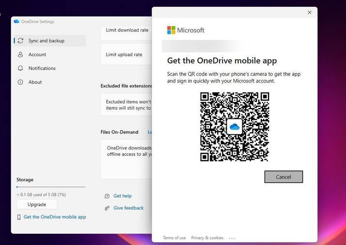Open the Get help link
This screenshot has width=346, height=245.
[123, 196]
